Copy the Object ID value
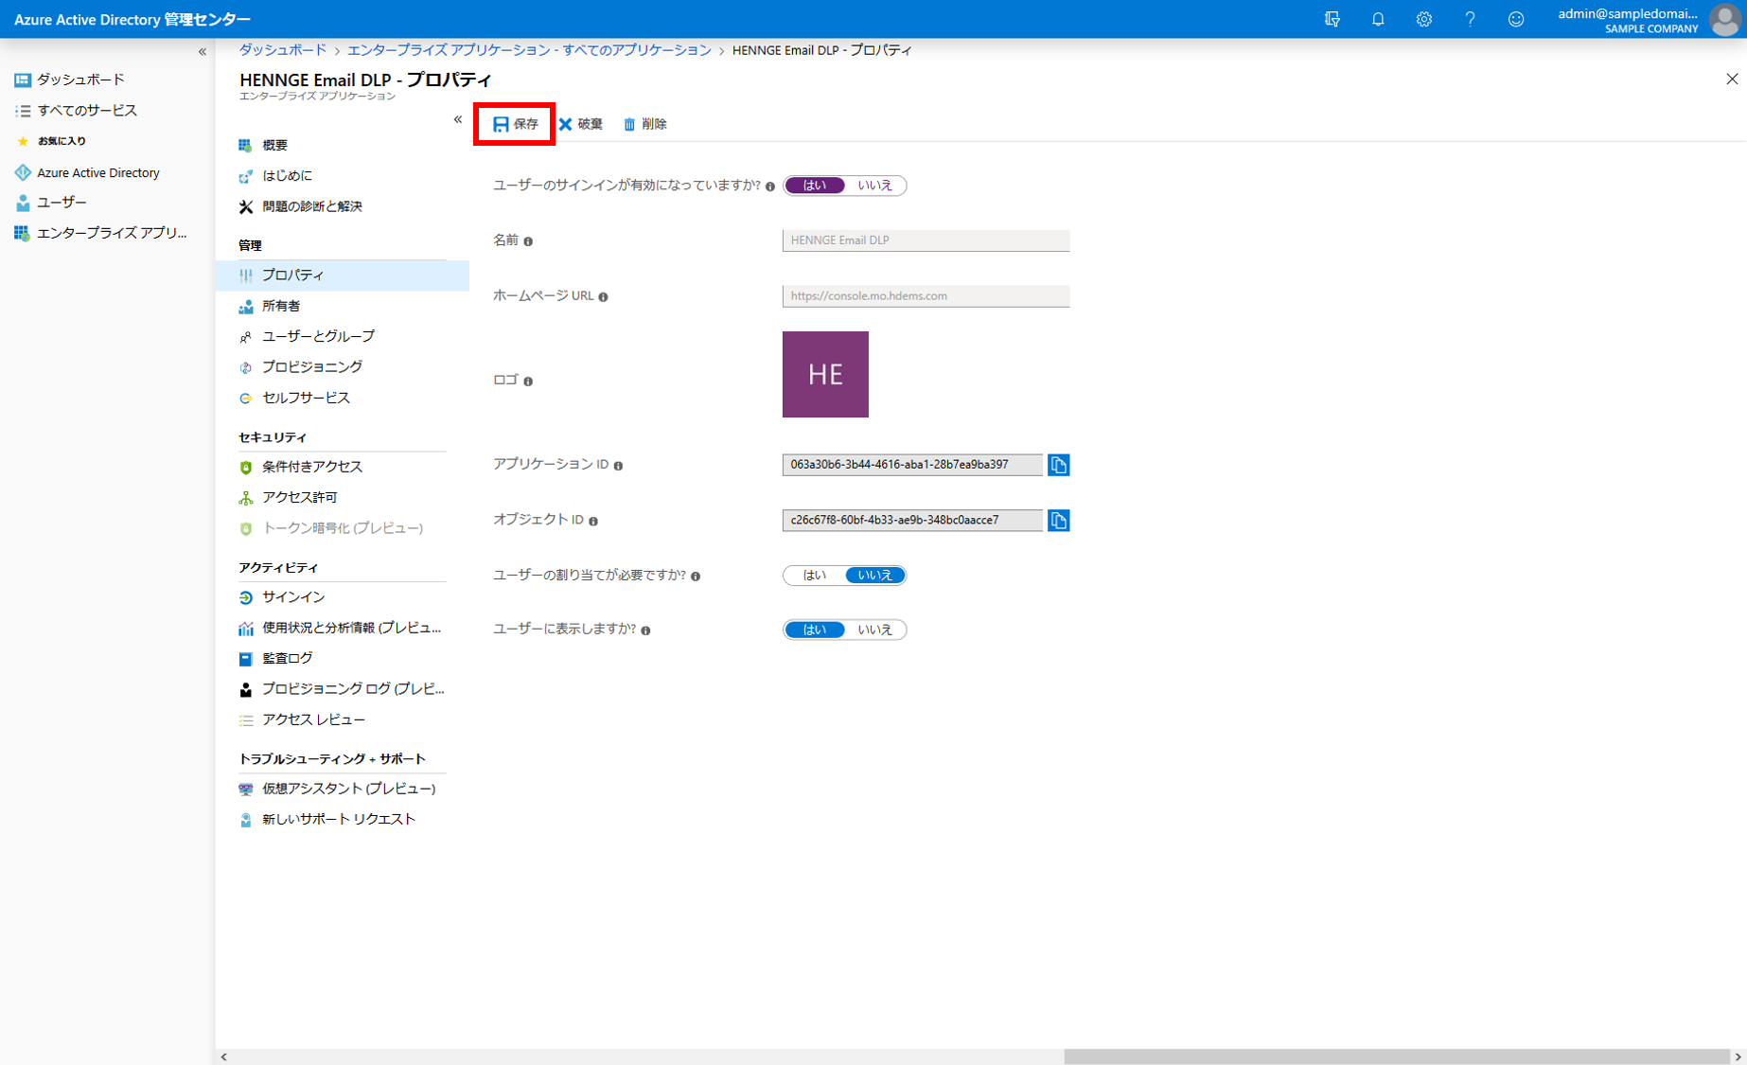 [1059, 521]
